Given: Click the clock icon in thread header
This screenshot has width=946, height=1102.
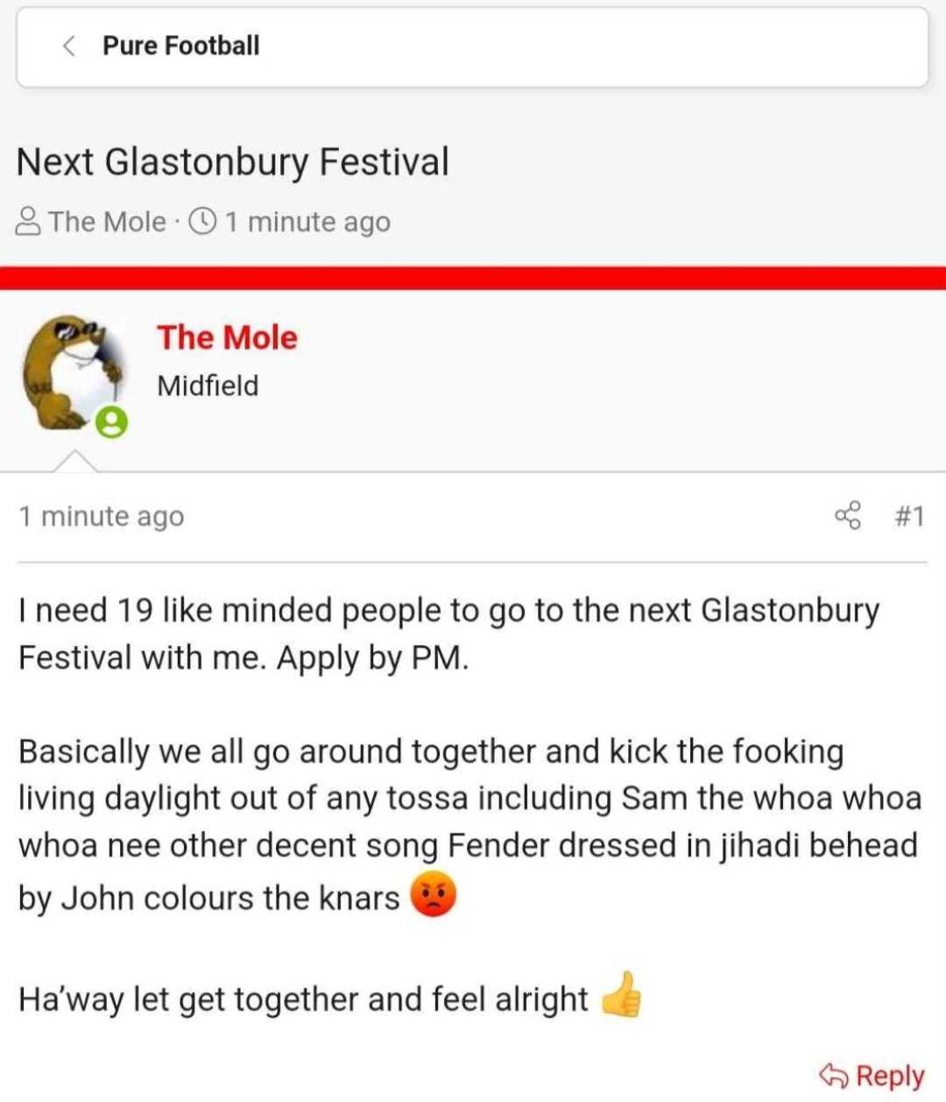Looking at the screenshot, I should coord(202,222).
